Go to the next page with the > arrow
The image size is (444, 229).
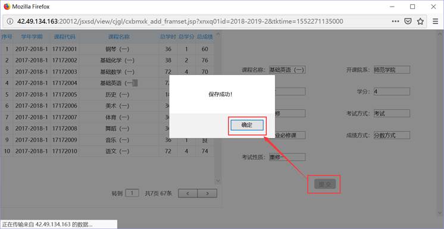[x=207, y=194]
